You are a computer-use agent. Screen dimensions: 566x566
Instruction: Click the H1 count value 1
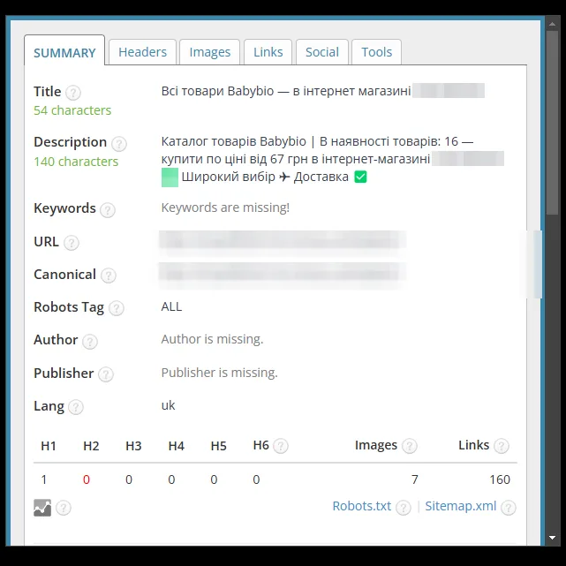click(x=44, y=479)
